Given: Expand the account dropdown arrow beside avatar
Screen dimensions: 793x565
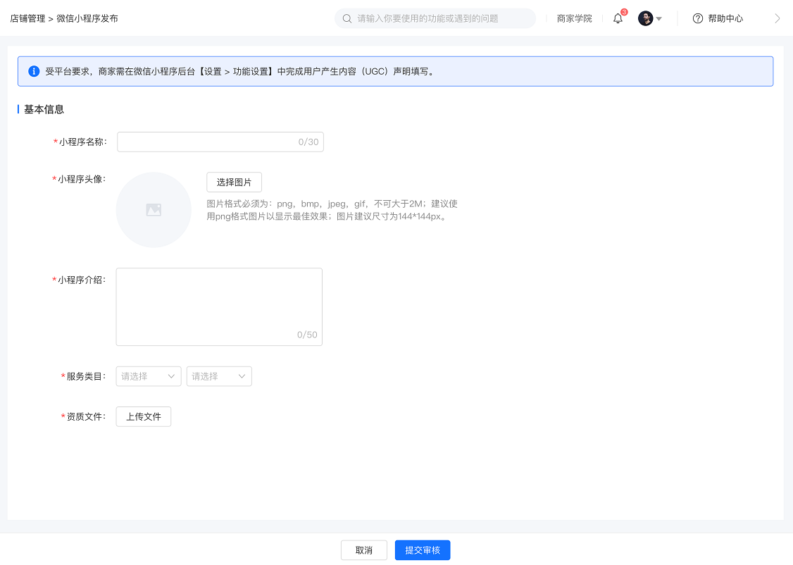Looking at the screenshot, I should click(659, 19).
